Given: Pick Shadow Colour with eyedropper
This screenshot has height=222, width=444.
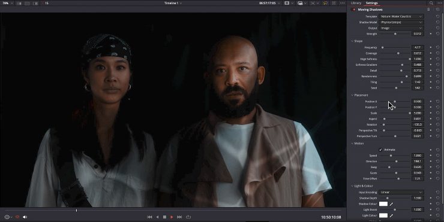Looking at the screenshot, I should point(391,204).
